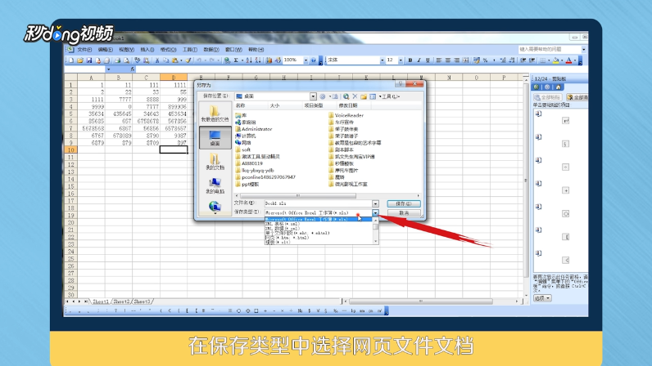Click the help question search box
This screenshot has width=652, height=366.
(549, 49)
